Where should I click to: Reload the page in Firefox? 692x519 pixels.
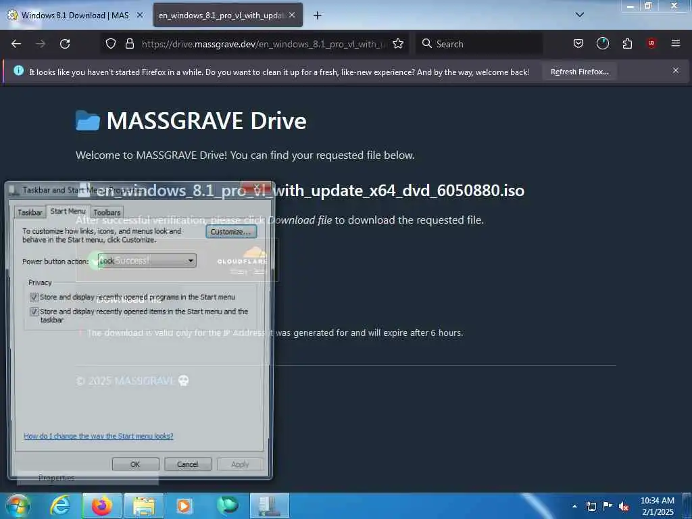coord(65,44)
